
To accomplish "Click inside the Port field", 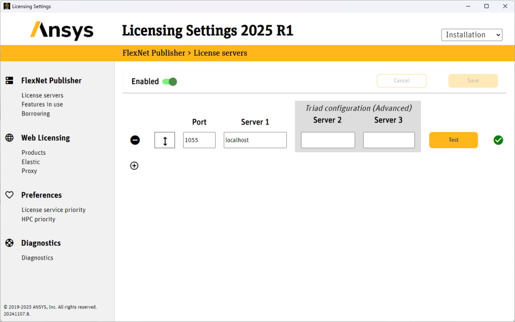I will (199, 140).
